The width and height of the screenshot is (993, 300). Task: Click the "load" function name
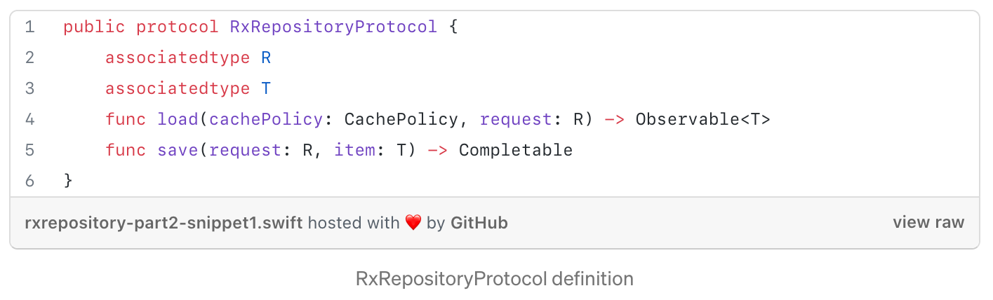coord(178,119)
